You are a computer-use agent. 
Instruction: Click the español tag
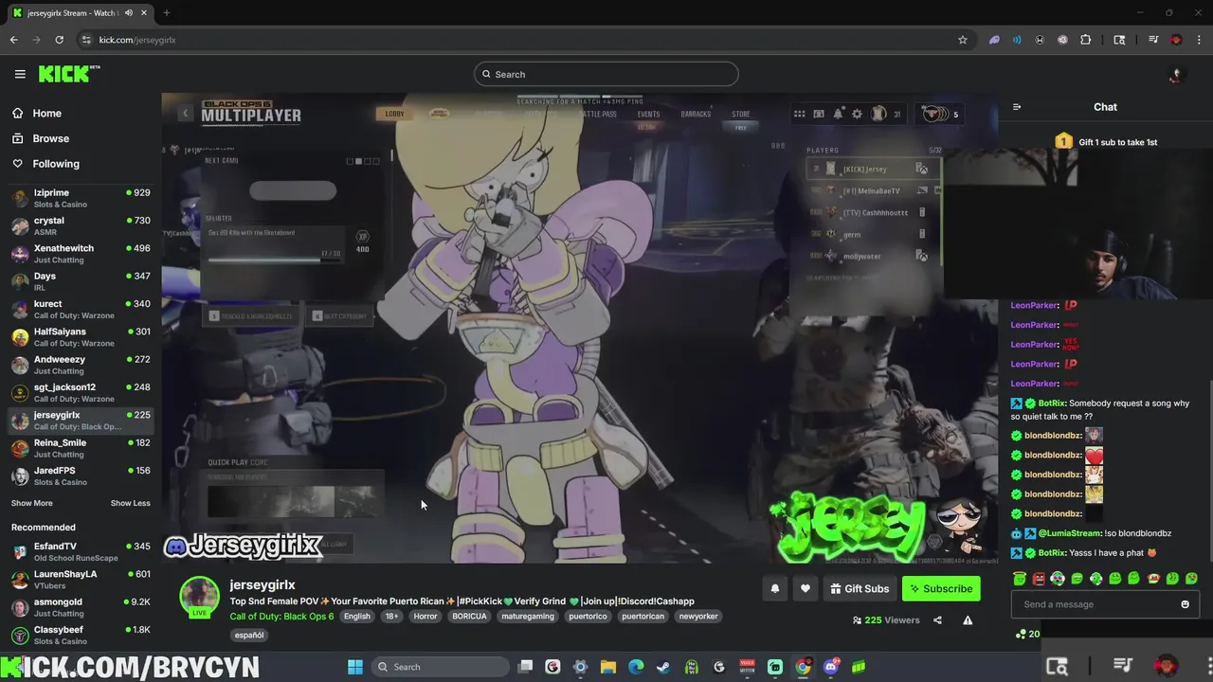pos(249,635)
